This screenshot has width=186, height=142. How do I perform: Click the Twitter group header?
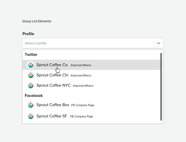(x=31, y=55)
